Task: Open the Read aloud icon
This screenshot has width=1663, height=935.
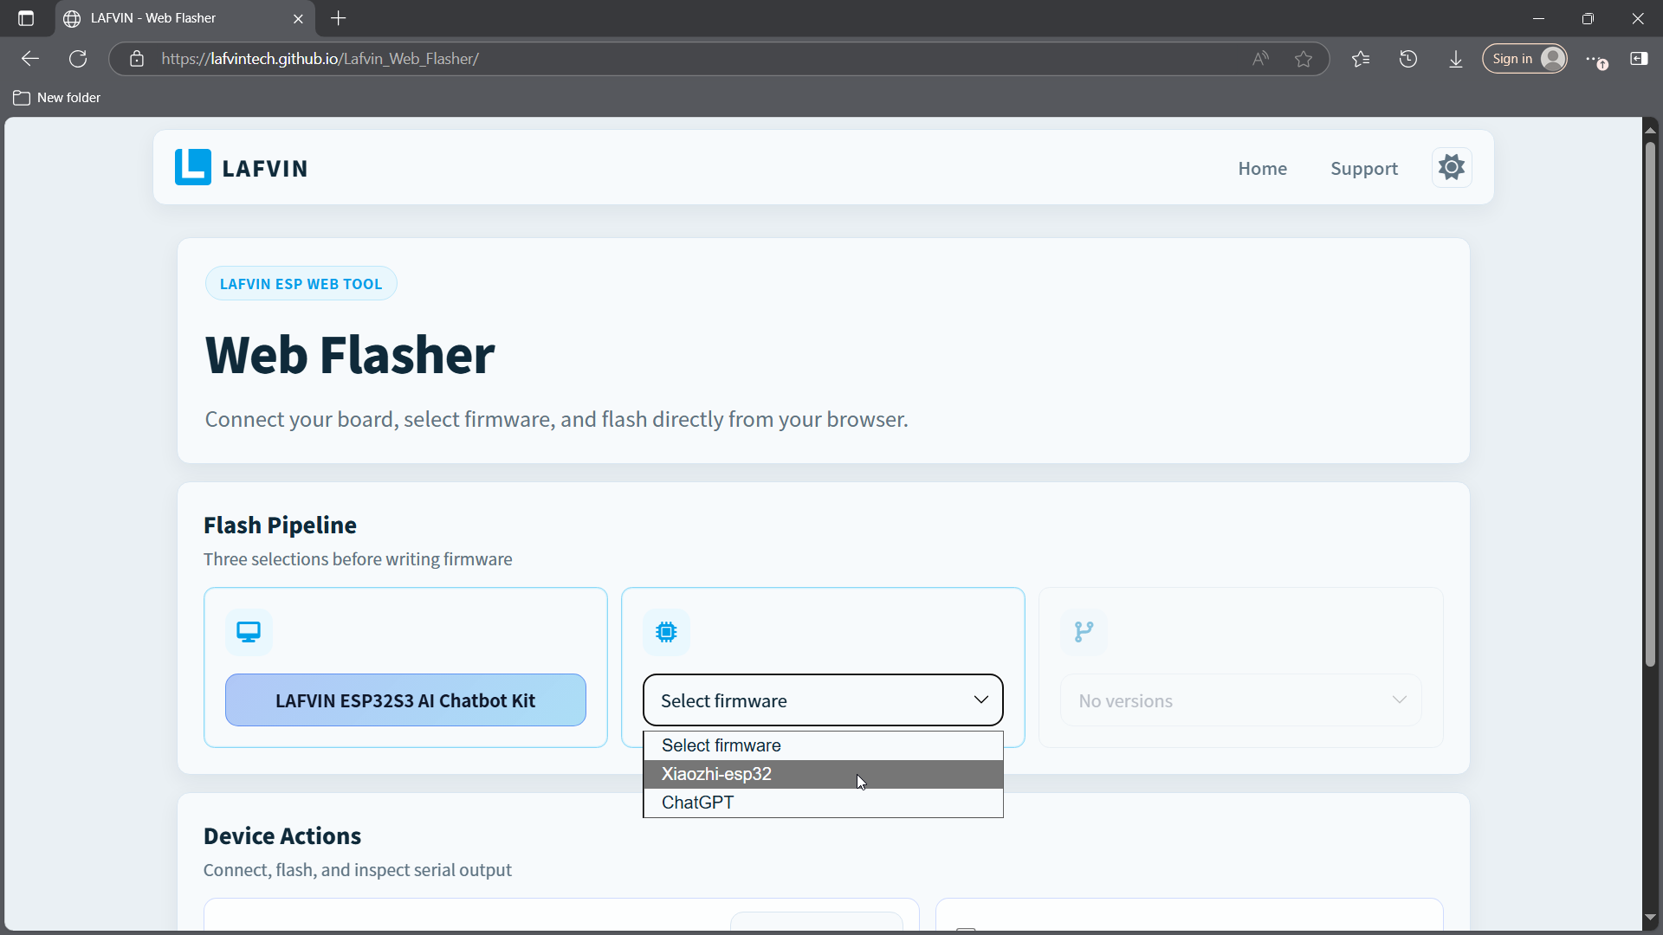Action: point(1260,59)
